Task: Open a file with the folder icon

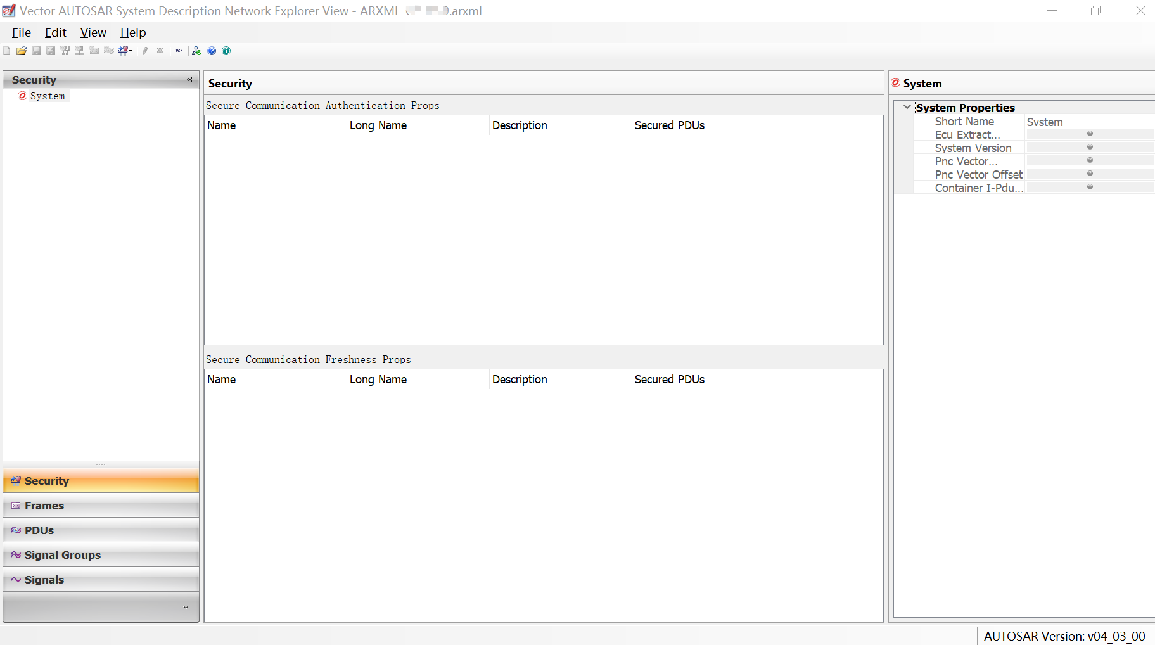Action: coord(22,51)
